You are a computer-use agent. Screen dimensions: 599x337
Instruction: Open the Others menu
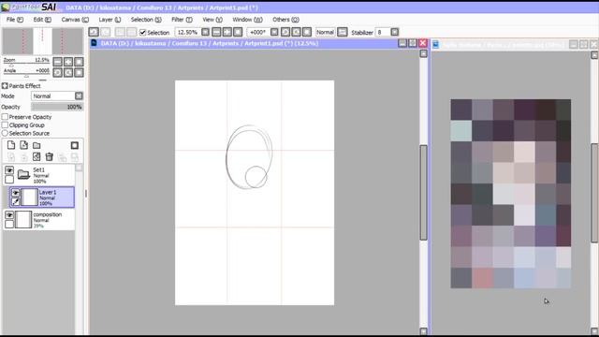[285, 20]
